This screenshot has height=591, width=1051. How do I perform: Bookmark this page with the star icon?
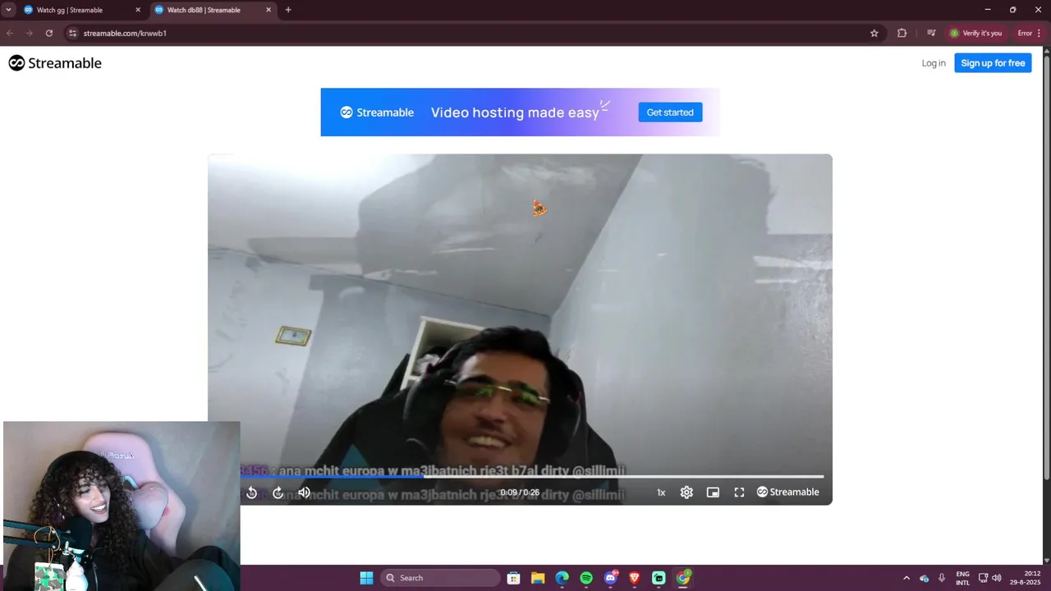tap(874, 33)
